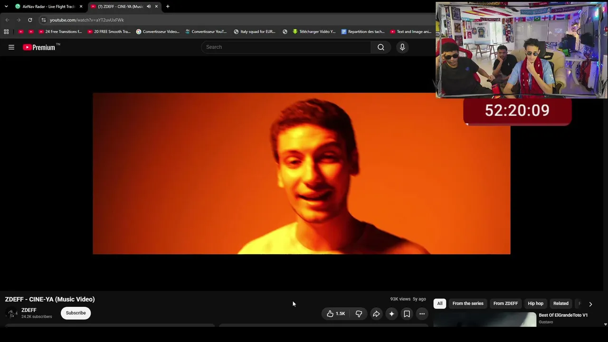Open Convertisseur Video bookmark
608x342 pixels.
158,32
